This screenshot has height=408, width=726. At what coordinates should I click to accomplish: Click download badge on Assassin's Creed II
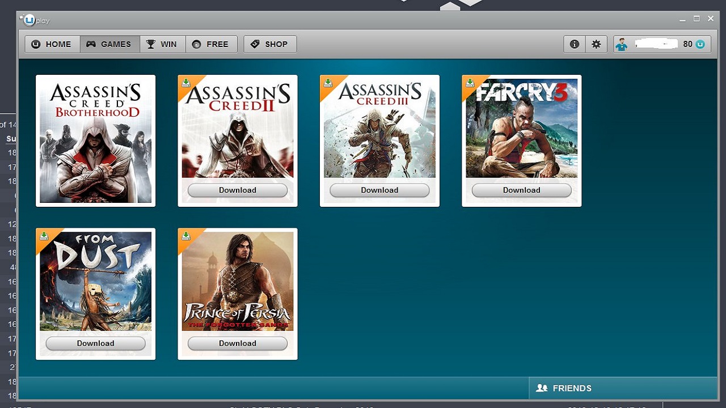(x=186, y=83)
